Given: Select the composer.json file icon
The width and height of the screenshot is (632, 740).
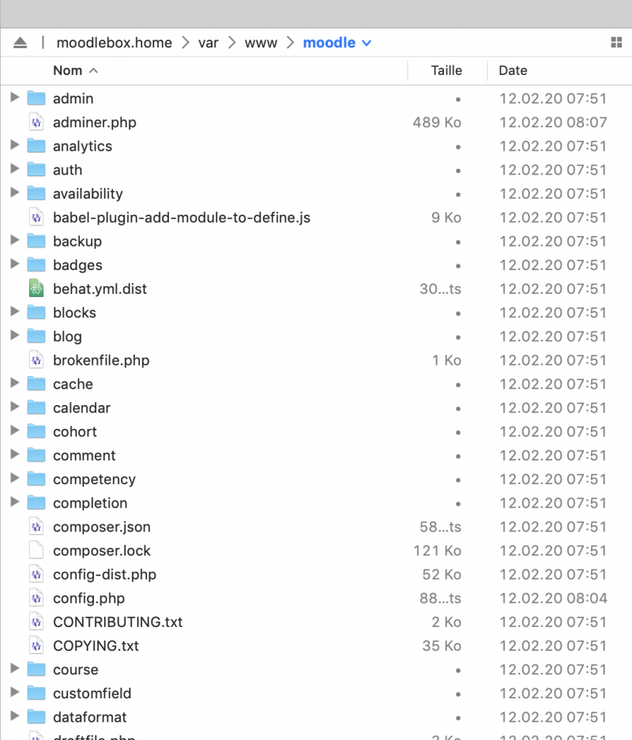Looking at the screenshot, I should point(36,527).
